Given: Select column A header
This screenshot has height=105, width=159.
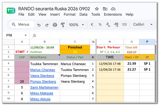Looking at the screenshot, I should coord(22,42).
